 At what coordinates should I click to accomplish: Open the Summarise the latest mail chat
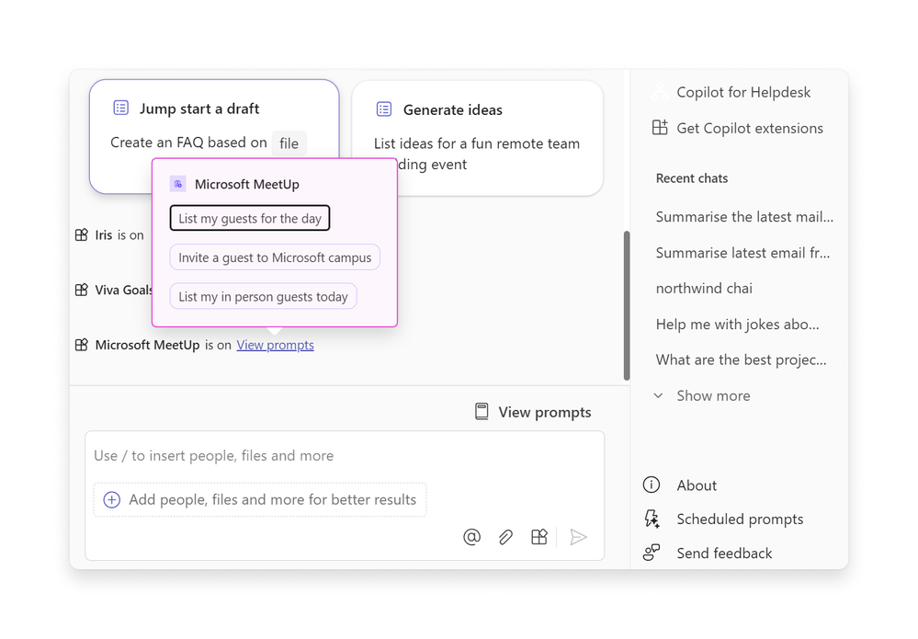pyautogui.click(x=744, y=217)
